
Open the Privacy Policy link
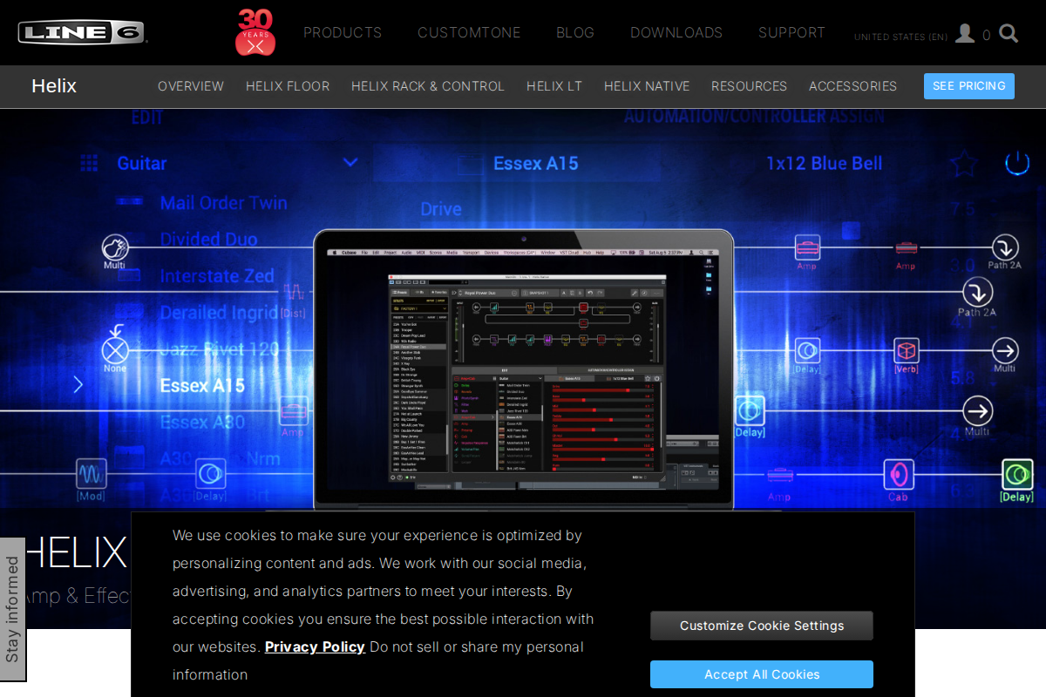[315, 646]
